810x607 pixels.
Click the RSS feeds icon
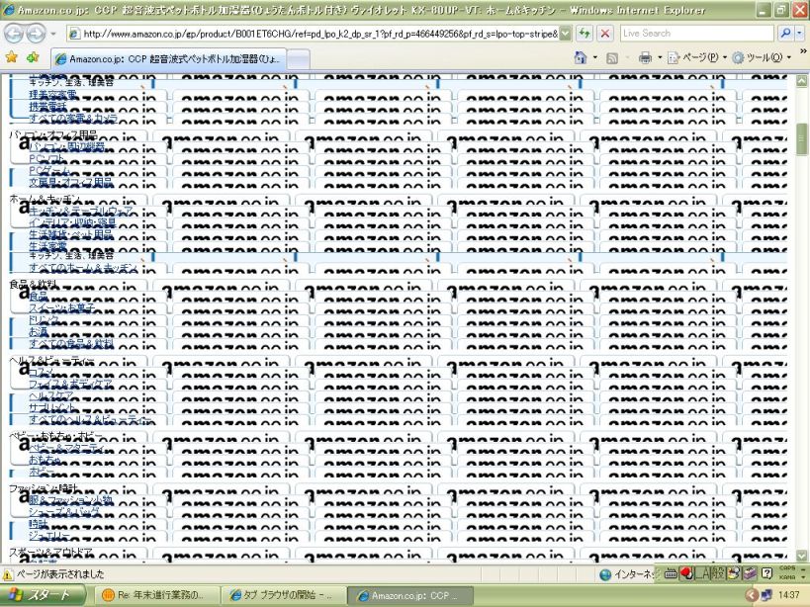(x=612, y=58)
